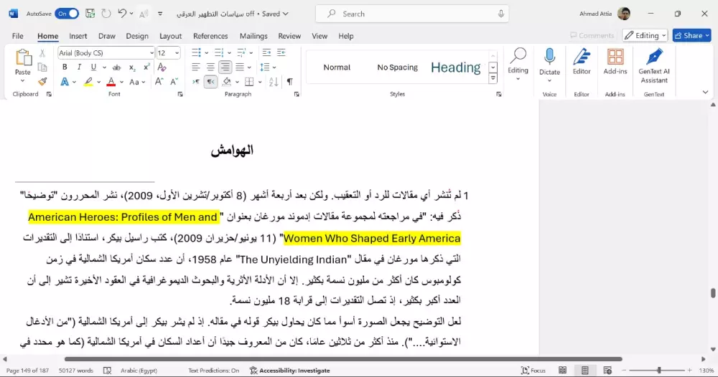
Task: Set left-to-right text direction
Action: coord(196,82)
